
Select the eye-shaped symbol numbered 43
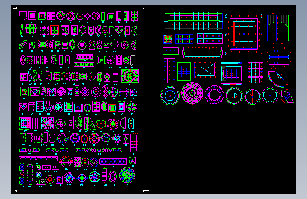pos(23,60)
